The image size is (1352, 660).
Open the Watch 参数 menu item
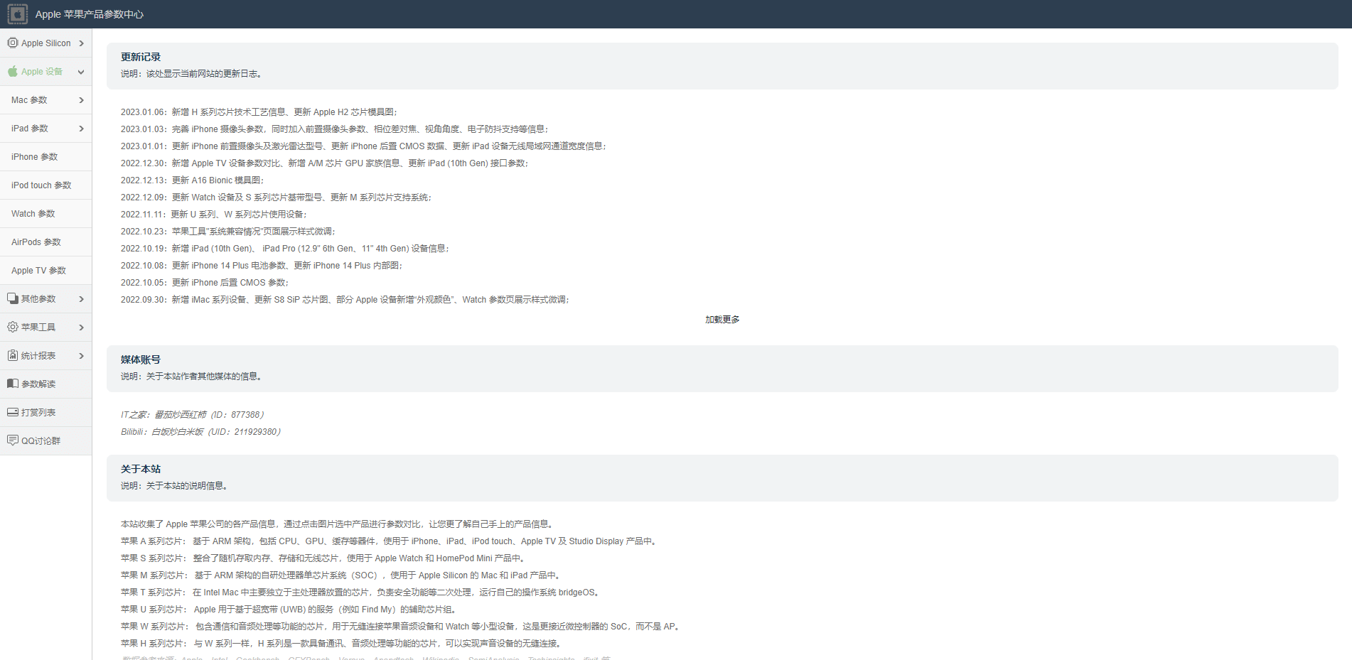point(33,214)
